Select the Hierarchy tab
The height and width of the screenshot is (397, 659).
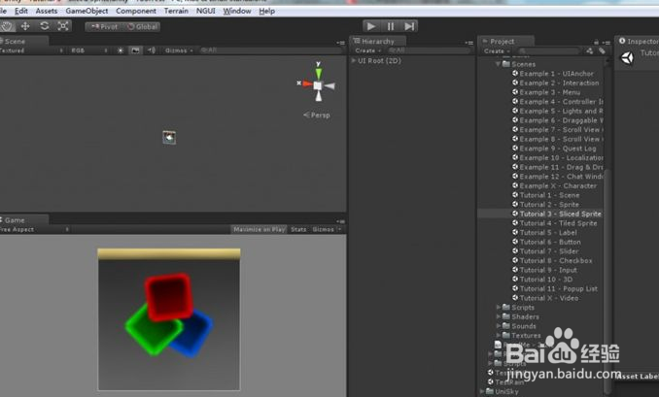[378, 41]
